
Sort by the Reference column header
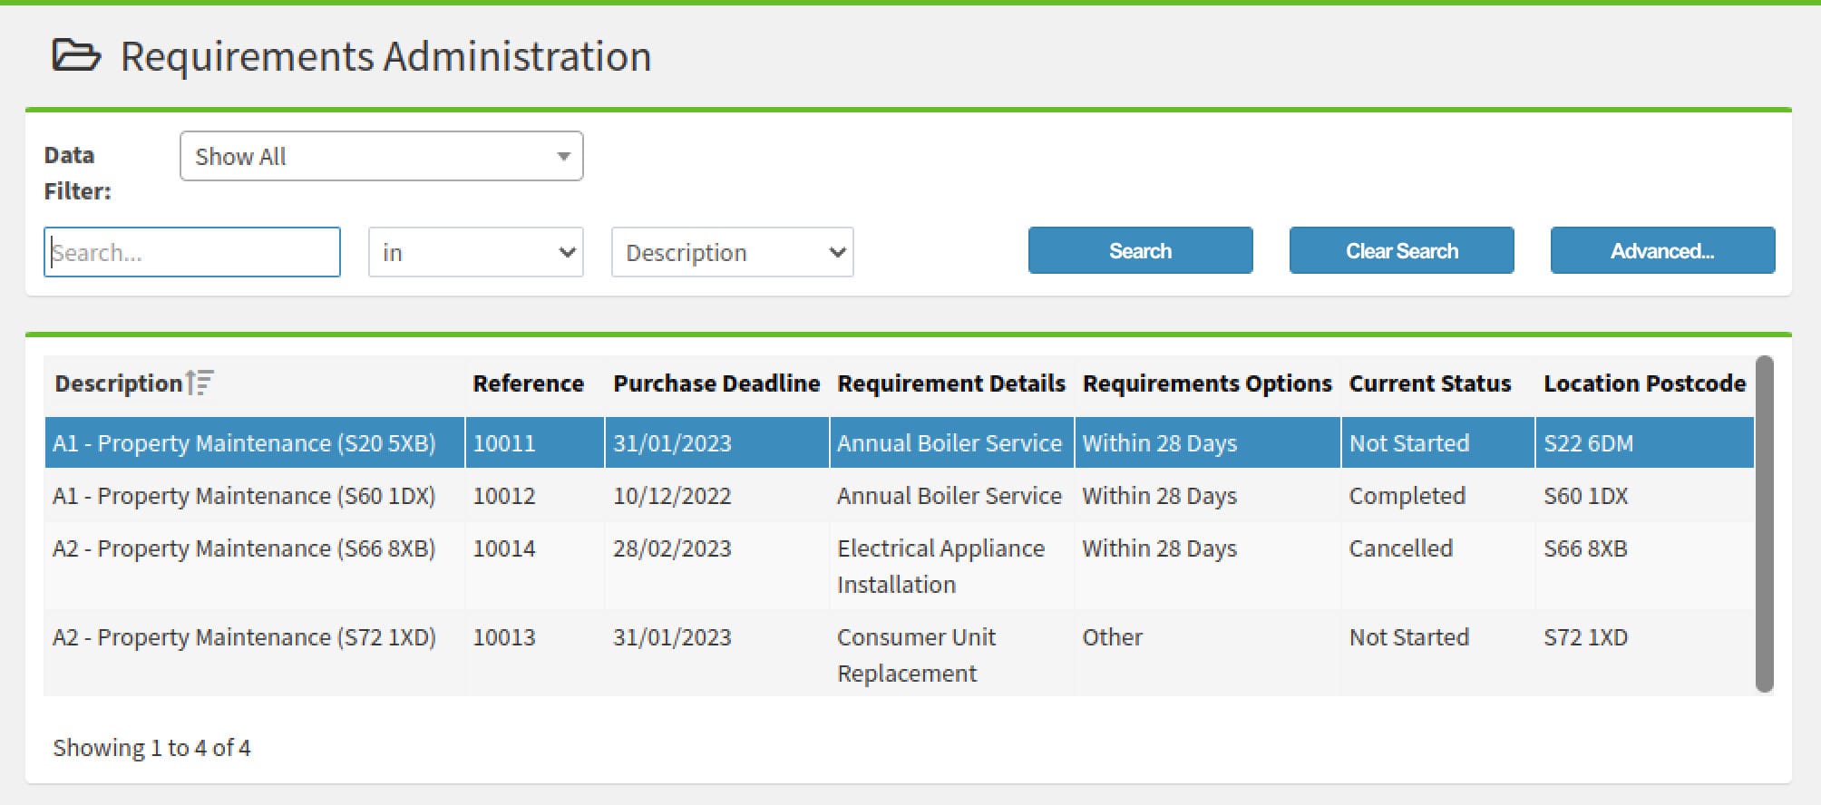(528, 383)
